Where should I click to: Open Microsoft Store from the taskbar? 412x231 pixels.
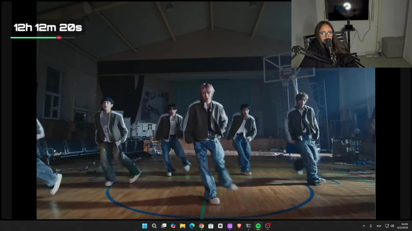click(211, 226)
